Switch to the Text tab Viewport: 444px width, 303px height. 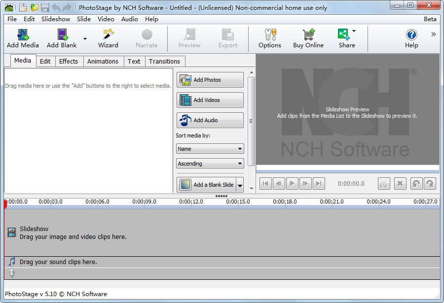[134, 62]
